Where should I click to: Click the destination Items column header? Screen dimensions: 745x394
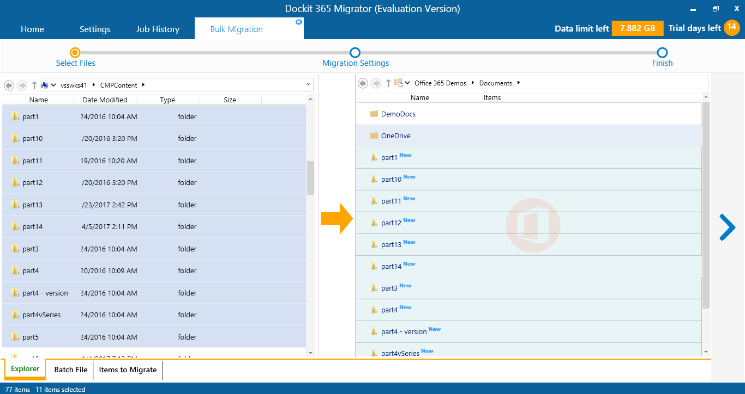click(492, 97)
